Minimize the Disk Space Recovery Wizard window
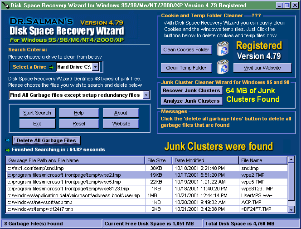This screenshot has width=301, height=229. pos(279,5)
